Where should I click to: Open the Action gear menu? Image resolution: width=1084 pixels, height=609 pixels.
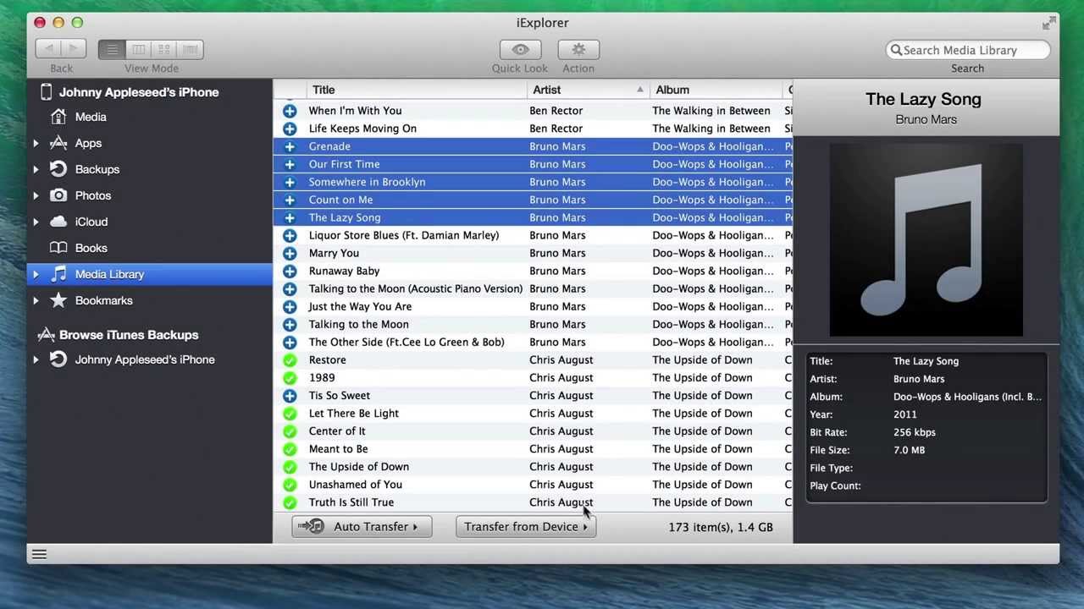point(578,49)
